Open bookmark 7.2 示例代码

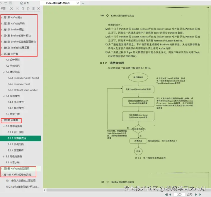[x=13, y=66]
